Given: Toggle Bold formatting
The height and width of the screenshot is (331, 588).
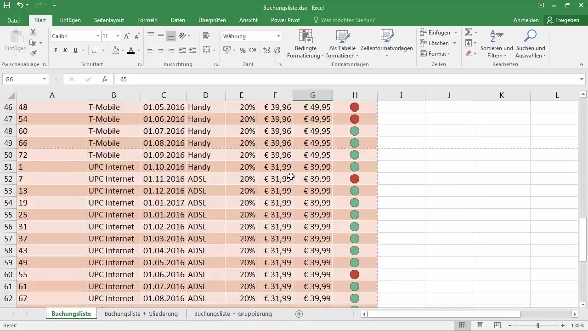Looking at the screenshot, I should (x=56, y=50).
